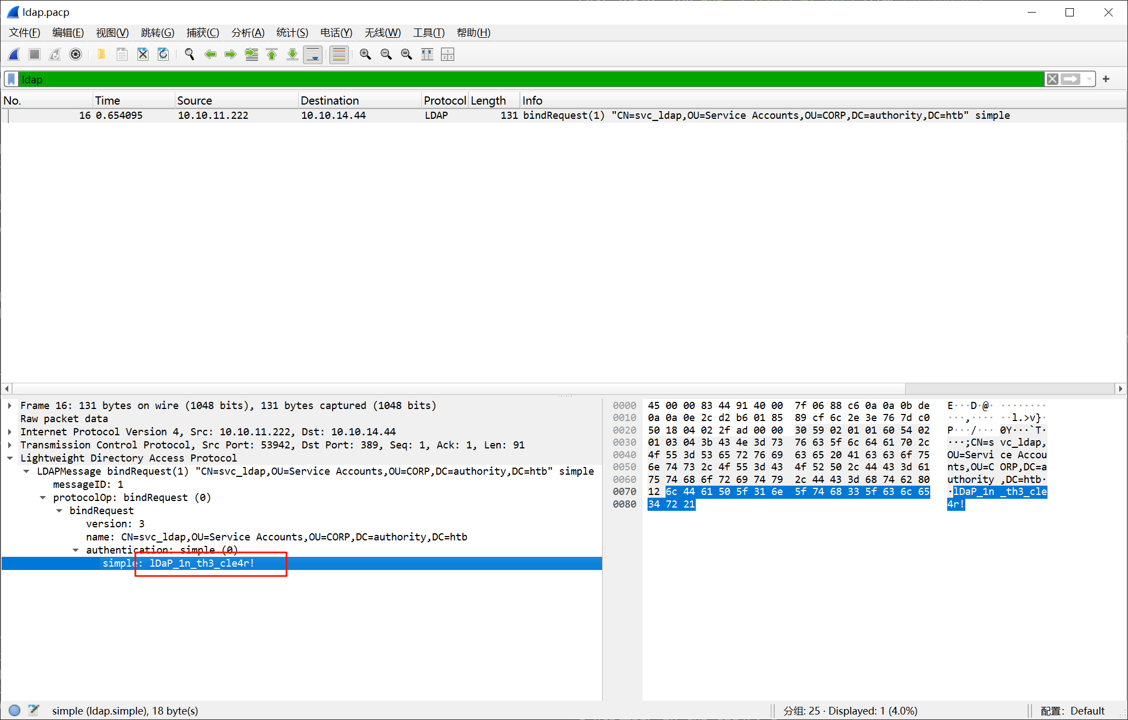The image size is (1128, 720).
Task: Click the plus add filter button
Action: pos(1106,79)
